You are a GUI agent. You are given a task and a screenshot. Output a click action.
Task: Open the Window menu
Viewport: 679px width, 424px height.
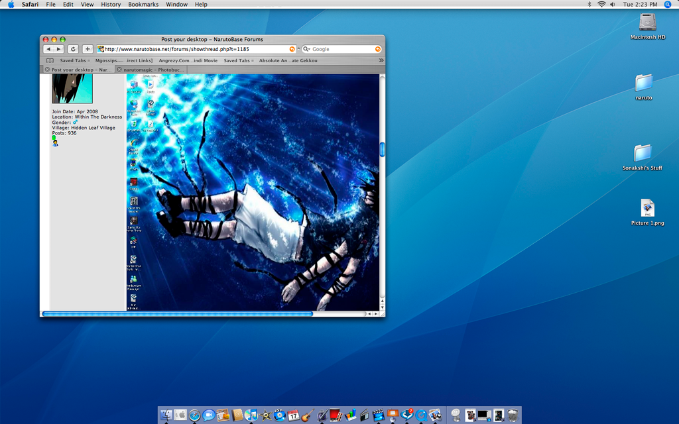click(x=176, y=5)
